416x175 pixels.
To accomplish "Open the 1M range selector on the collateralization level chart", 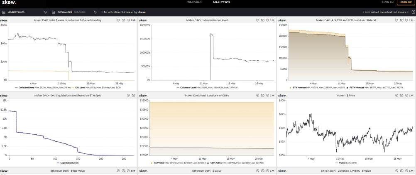I will coord(270,20).
